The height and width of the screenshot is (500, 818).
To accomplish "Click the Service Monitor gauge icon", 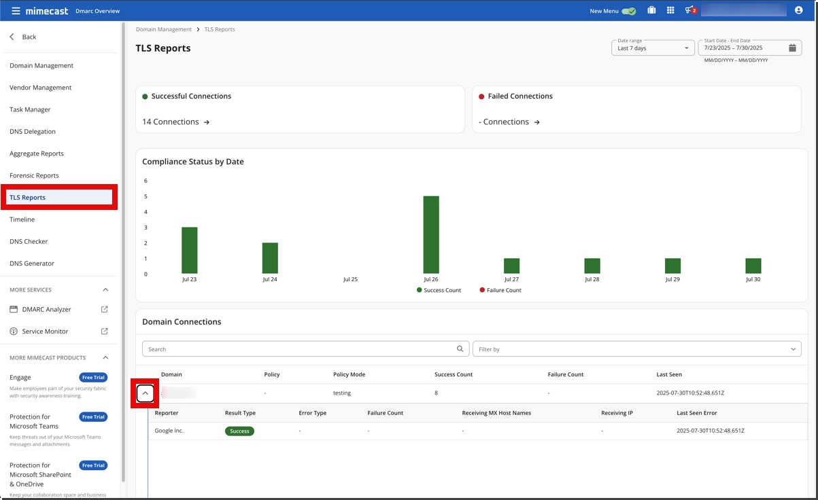I will [x=14, y=332].
